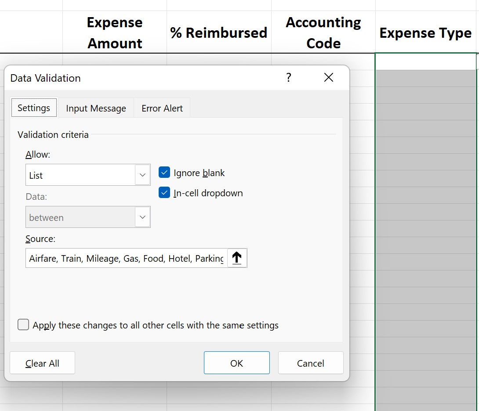Select the Settings tab
Screen dimensions: 479x411
[x=34, y=107]
